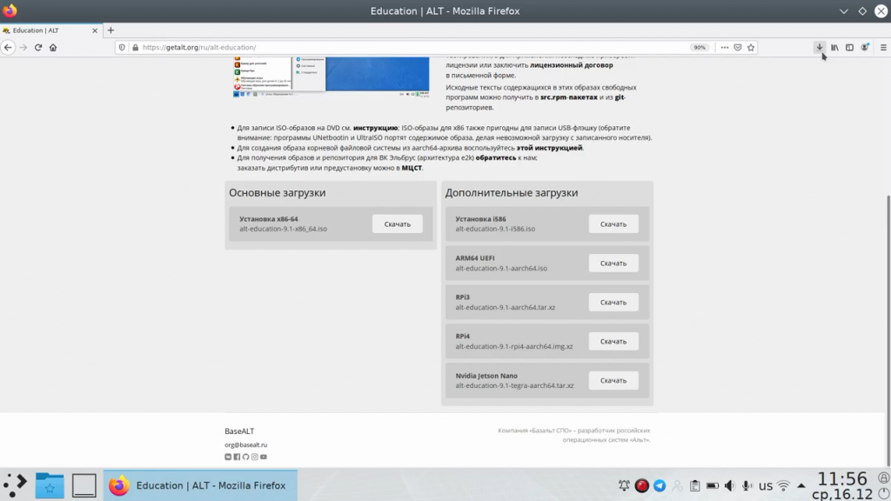Download Nvidia Jetson Nano image with Скачать
Viewport: 891px width, 501px height.
click(x=613, y=381)
